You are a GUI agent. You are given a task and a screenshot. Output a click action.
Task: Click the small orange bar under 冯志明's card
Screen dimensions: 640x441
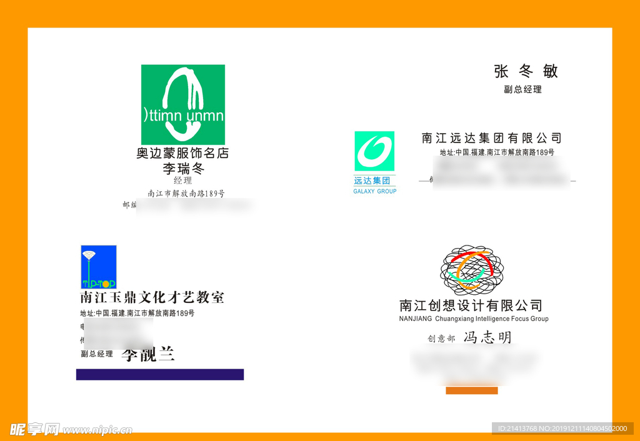click(471, 390)
